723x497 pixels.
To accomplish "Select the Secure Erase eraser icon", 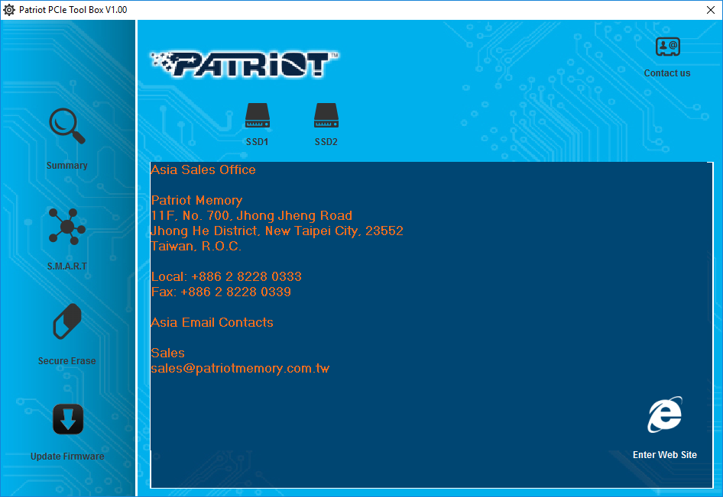I will 67,321.
